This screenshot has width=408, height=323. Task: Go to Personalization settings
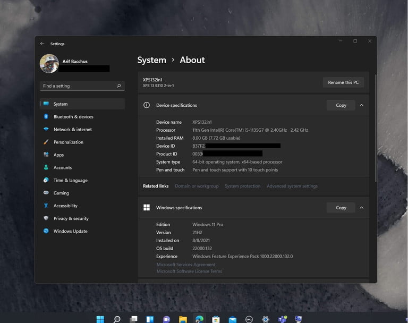pyautogui.click(x=68, y=142)
